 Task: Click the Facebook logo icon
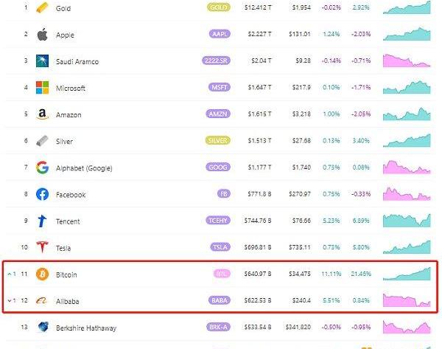click(42, 195)
